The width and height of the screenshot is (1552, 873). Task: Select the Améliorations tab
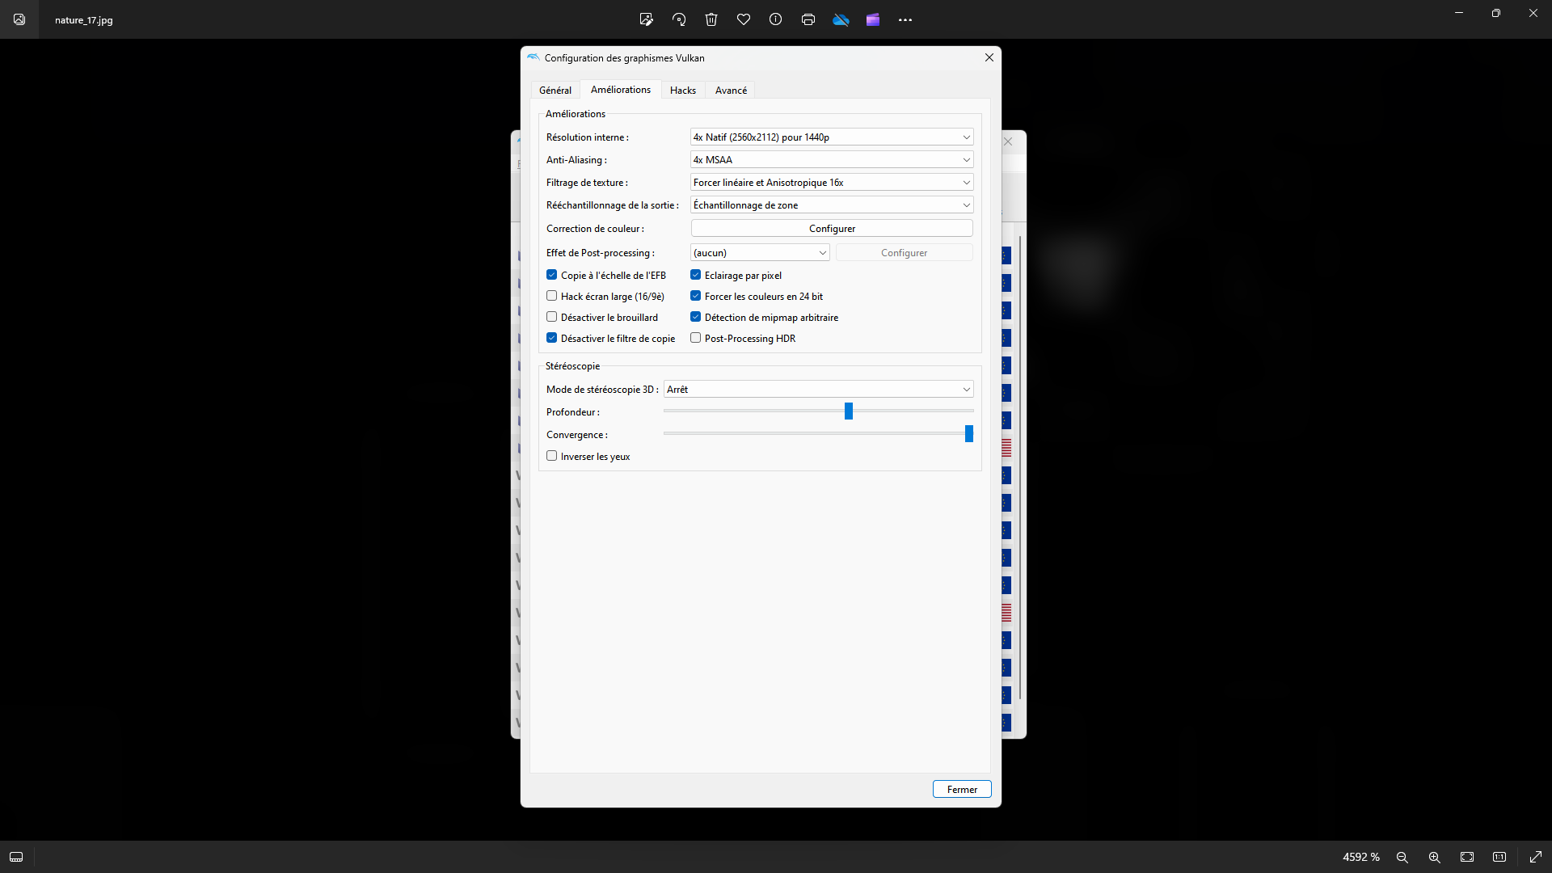[621, 90]
